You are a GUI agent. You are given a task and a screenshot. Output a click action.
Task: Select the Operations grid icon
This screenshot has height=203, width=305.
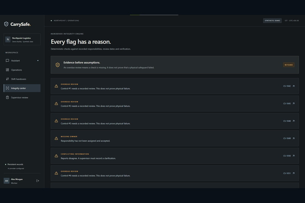pyautogui.click(x=8, y=70)
